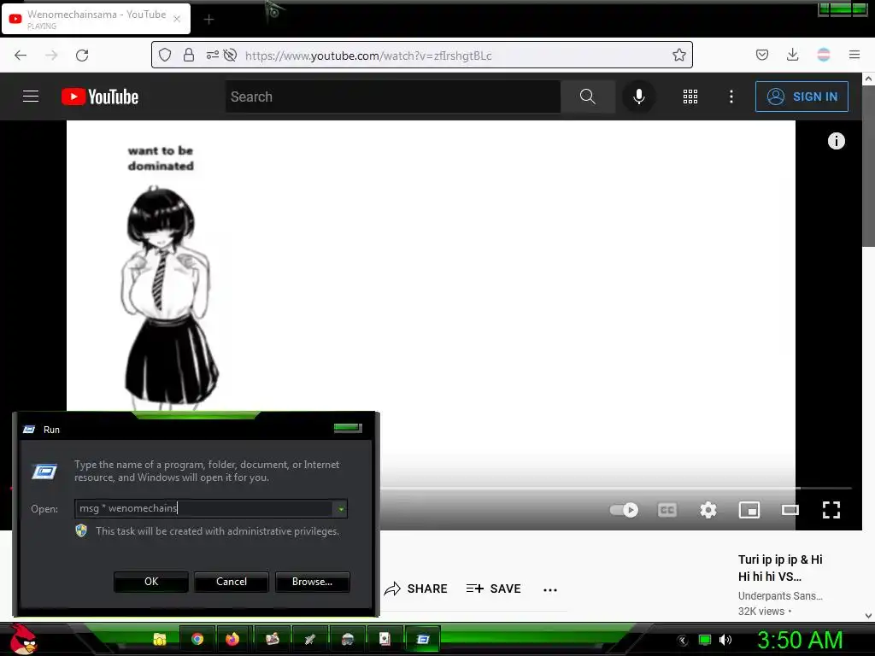
Task: Reload the YouTube page
Action: click(x=82, y=56)
